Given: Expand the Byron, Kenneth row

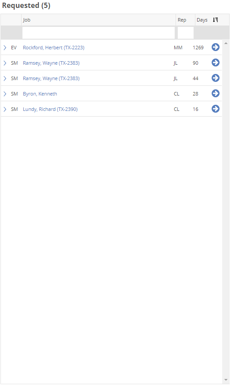Looking at the screenshot, I should pyautogui.click(x=5, y=94).
